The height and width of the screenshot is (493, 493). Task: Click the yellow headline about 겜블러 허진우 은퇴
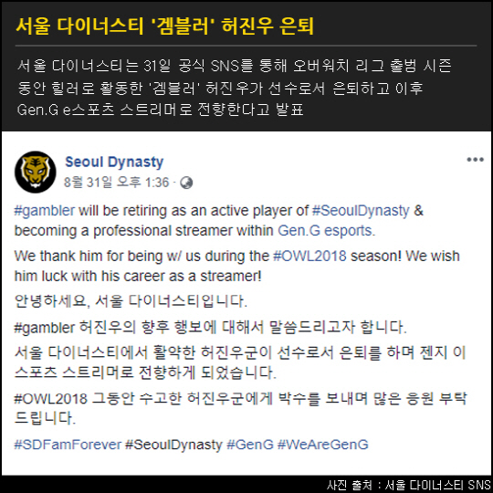tap(164, 26)
